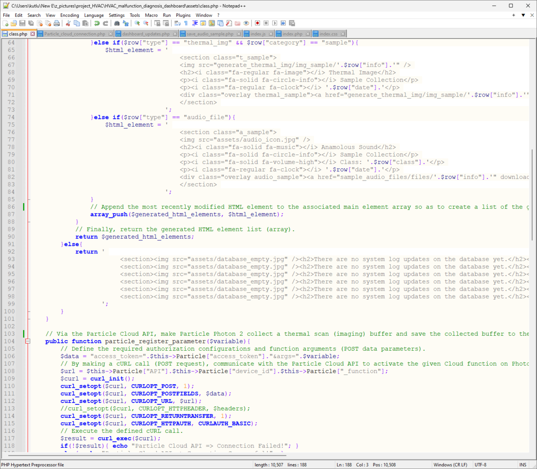Click the New file toolbar icon
The height and width of the screenshot is (469, 537).
pos(5,23)
